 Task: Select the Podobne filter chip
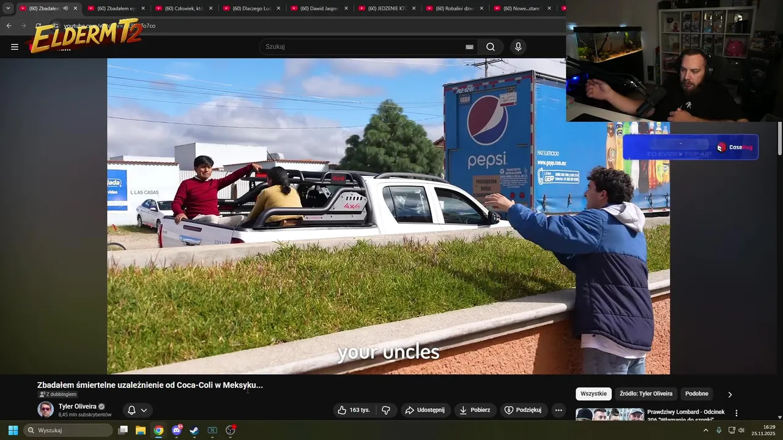point(697,394)
